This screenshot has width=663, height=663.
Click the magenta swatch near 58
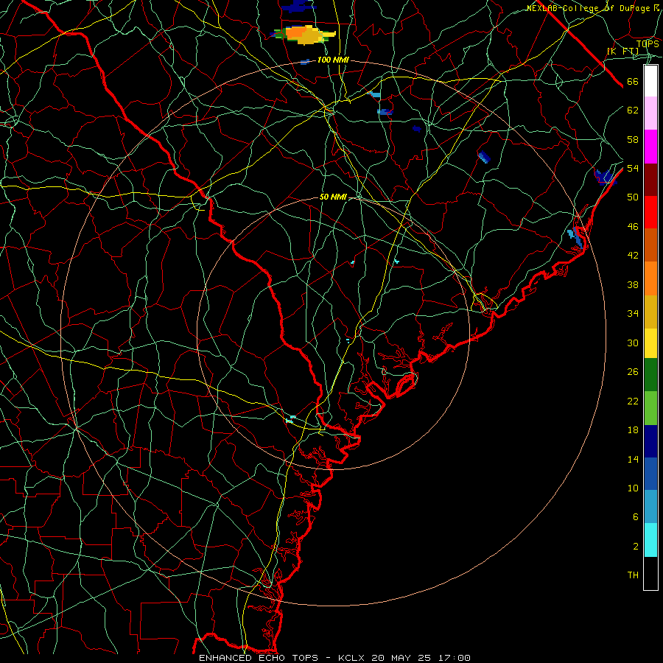[x=650, y=147]
